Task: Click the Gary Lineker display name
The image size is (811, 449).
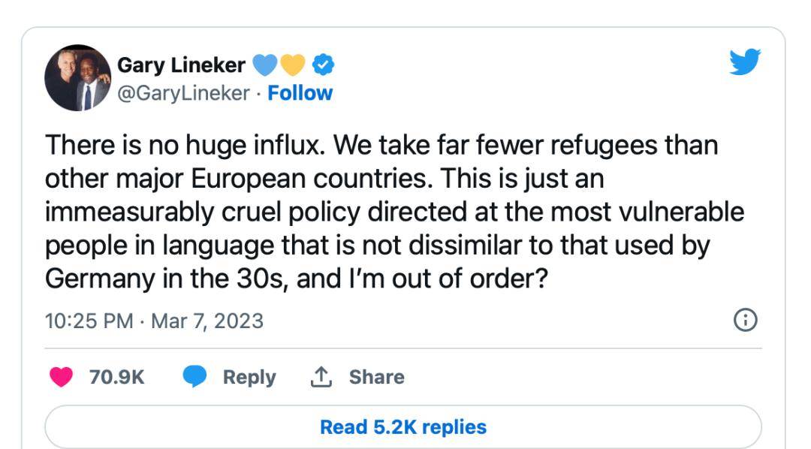Action: point(181,66)
